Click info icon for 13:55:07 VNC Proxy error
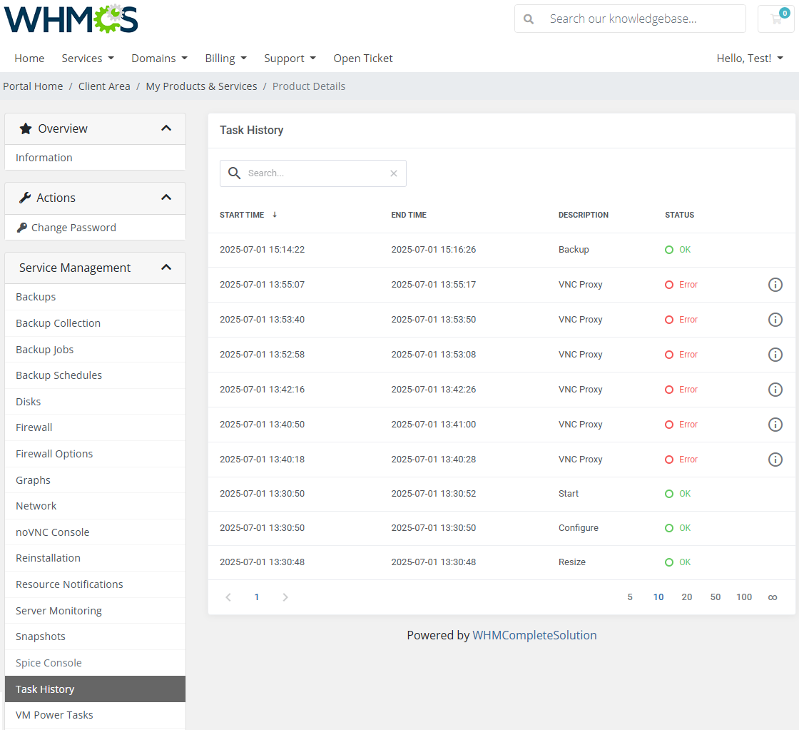799x730 pixels. point(775,285)
